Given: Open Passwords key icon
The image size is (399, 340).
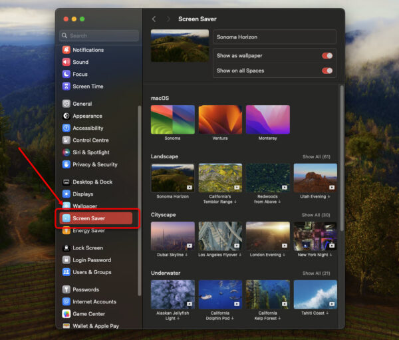Looking at the screenshot, I should coord(66,289).
